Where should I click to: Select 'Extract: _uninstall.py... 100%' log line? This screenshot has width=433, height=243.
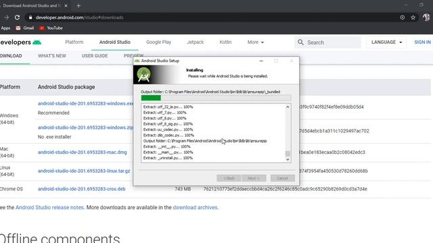(x=168, y=158)
